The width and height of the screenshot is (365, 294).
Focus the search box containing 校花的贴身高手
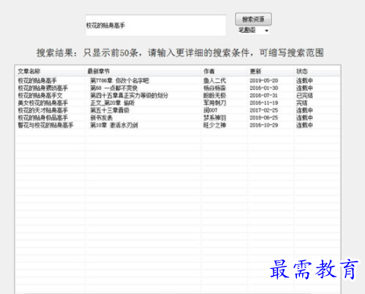(x=156, y=25)
